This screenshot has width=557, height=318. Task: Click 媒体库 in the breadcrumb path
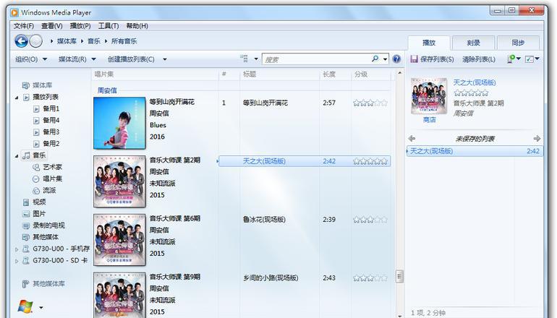[67, 41]
